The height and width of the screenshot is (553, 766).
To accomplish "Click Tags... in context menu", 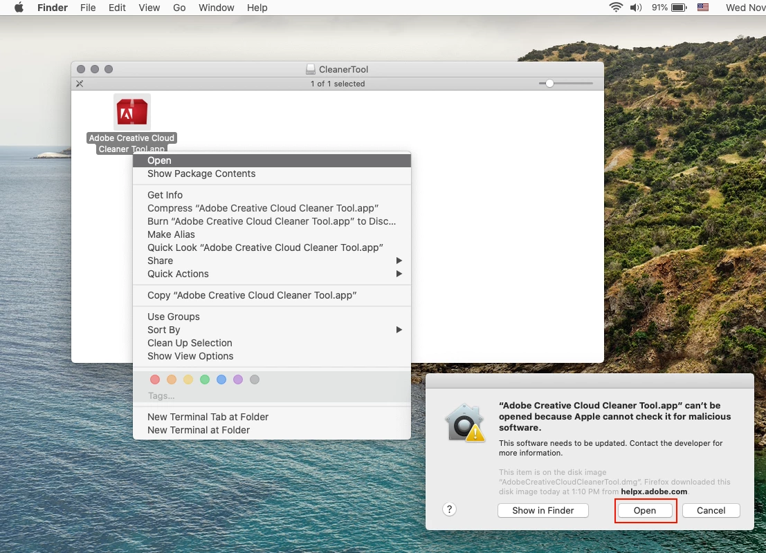I will click(161, 396).
